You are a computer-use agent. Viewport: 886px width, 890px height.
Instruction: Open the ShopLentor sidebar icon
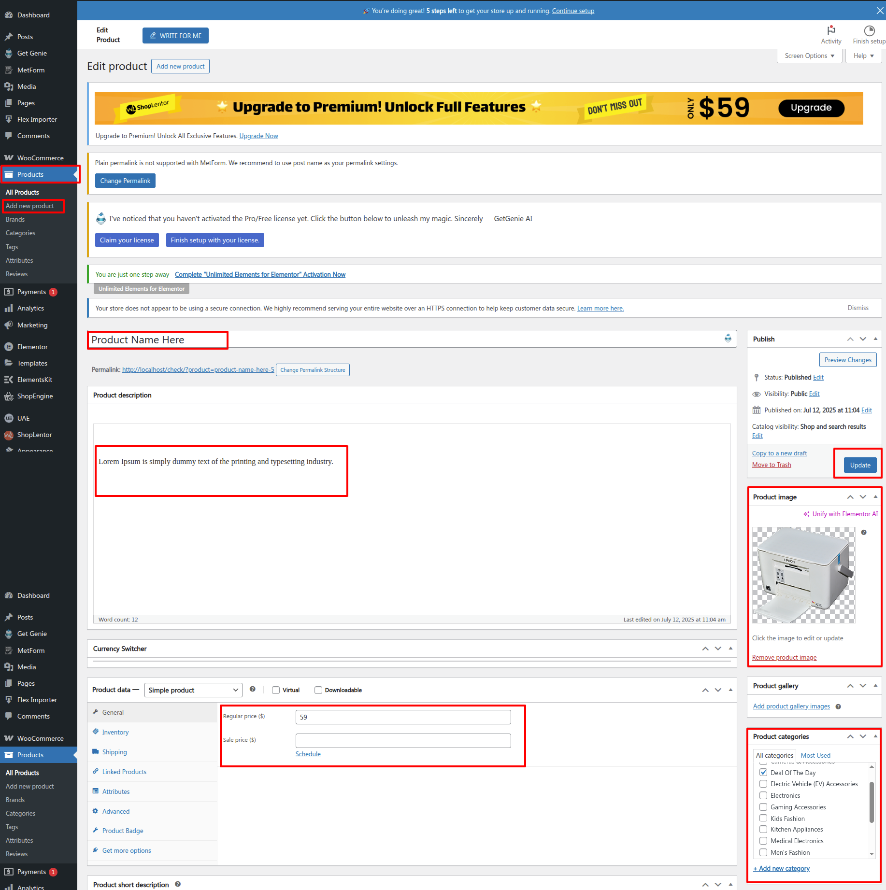pyautogui.click(x=9, y=435)
